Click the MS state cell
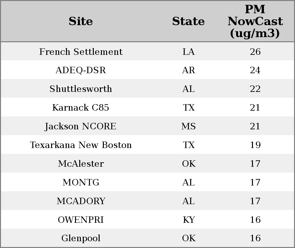The image size is (295, 248). [189, 126]
